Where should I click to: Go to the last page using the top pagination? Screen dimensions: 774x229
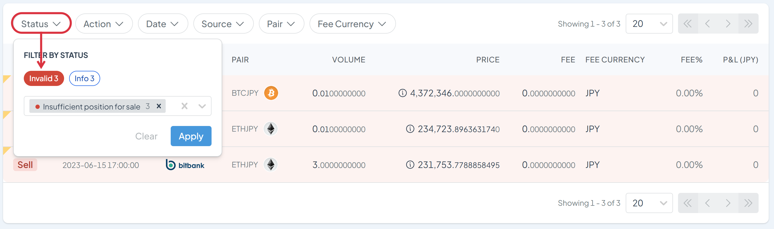[x=748, y=24]
